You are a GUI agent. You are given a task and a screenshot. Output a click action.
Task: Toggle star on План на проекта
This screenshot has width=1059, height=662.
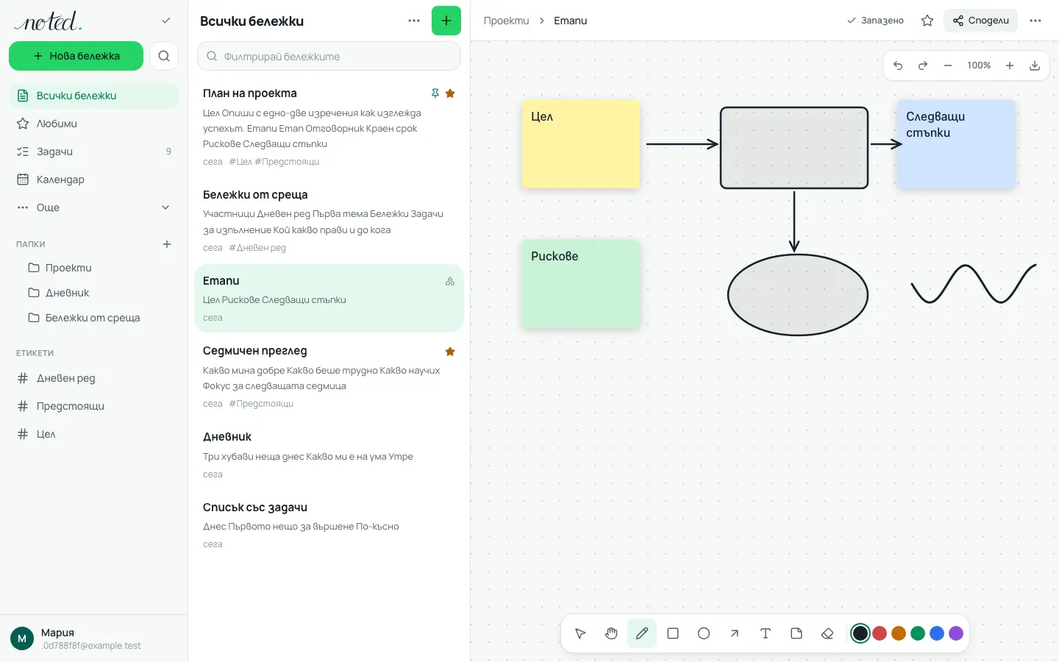pos(450,93)
